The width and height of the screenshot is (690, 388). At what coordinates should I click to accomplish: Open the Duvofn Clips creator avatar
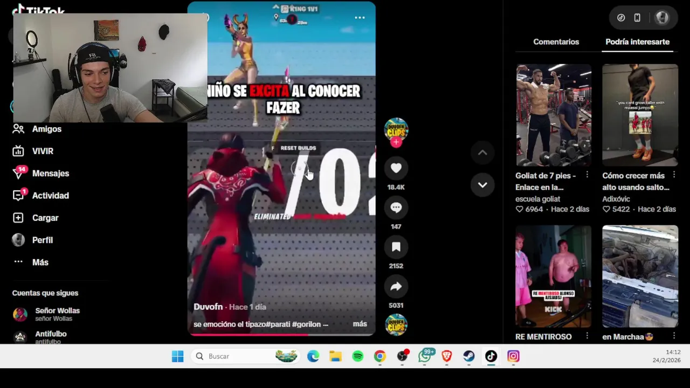click(396, 129)
